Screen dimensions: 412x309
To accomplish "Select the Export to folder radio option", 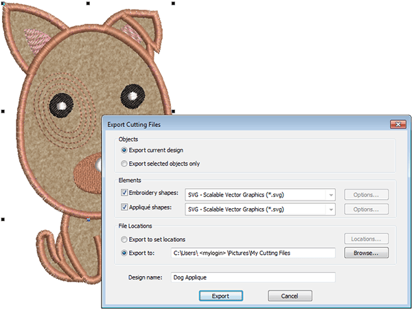I will pos(124,253).
